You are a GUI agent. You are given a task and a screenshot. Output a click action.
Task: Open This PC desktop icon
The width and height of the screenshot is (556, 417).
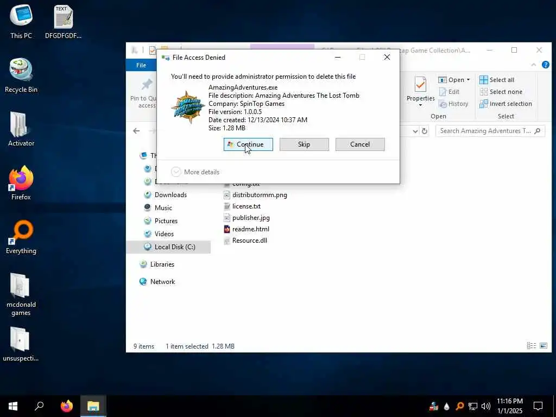pos(21,22)
